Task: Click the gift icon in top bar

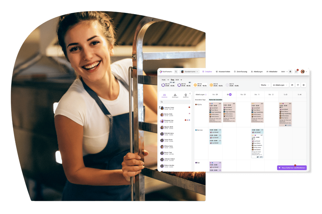Action: 290,72
